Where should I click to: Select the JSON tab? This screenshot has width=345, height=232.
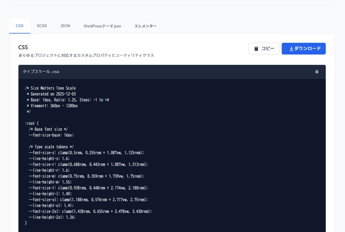coord(65,26)
